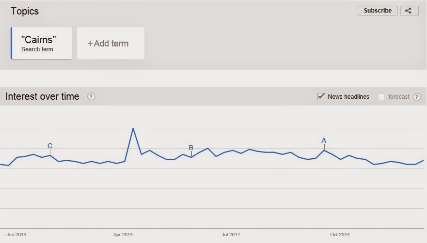Image resolution: width=427 pixels, height=243 pixels.
Task: Click news headline marker B on chart
Action: 191,148
